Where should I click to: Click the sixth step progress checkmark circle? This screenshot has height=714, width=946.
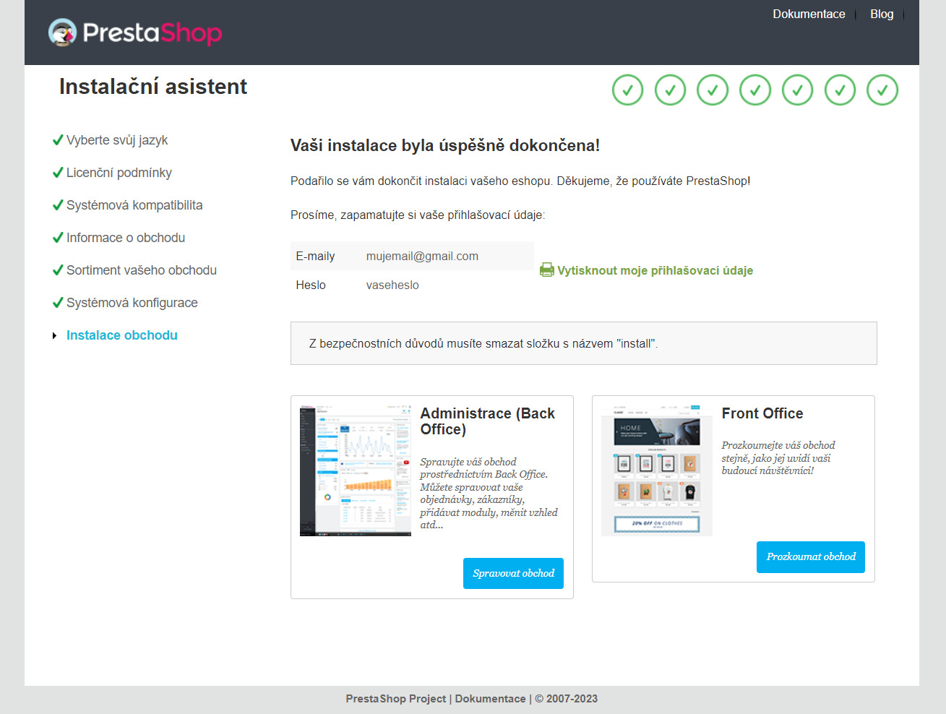[x=840, y=90]
